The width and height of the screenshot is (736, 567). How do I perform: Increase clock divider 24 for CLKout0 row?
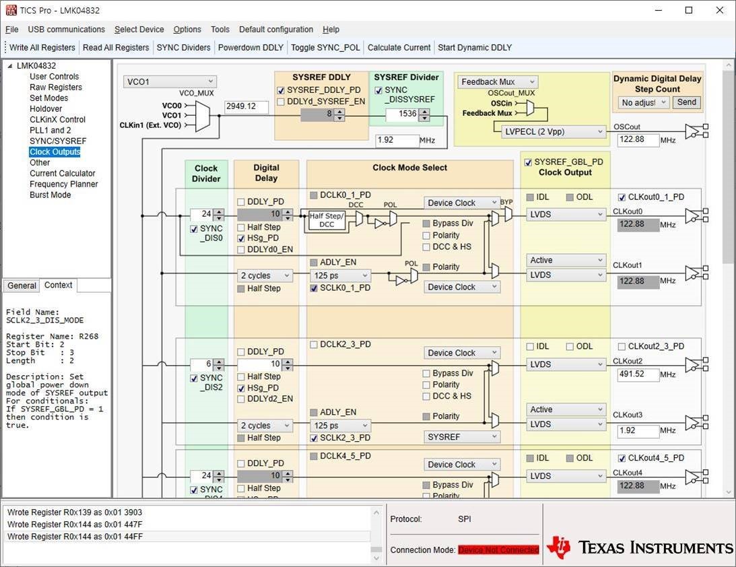219,212
